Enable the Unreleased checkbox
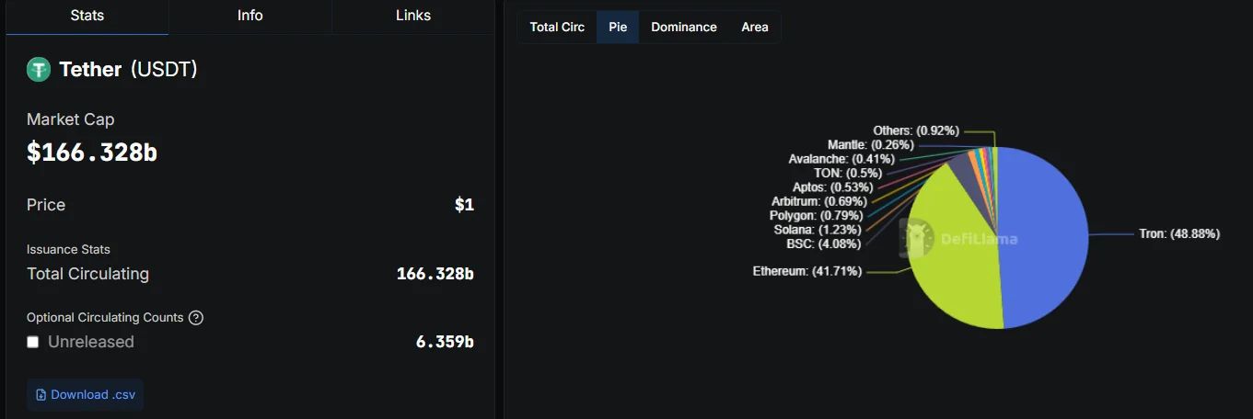Screen dimensions: 1253x419 tap(33, 342)
